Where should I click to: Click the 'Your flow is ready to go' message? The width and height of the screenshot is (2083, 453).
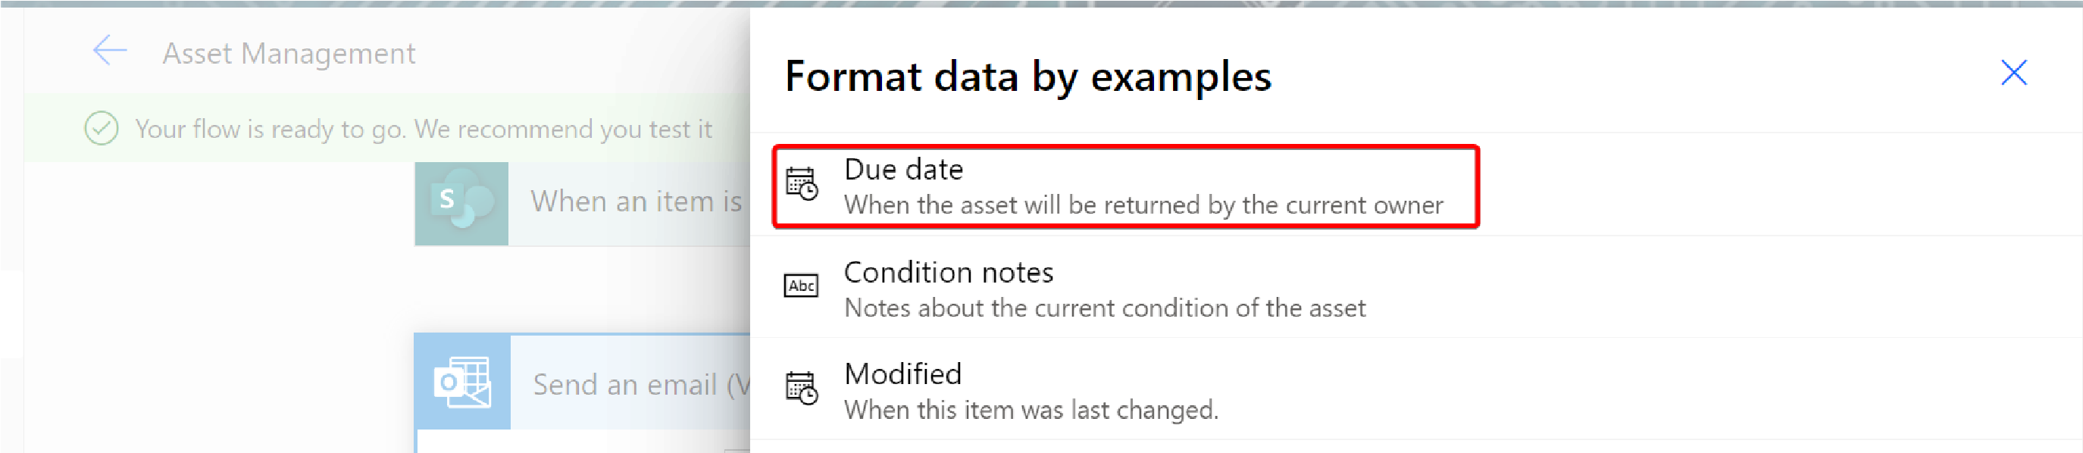tap(423, 130)
